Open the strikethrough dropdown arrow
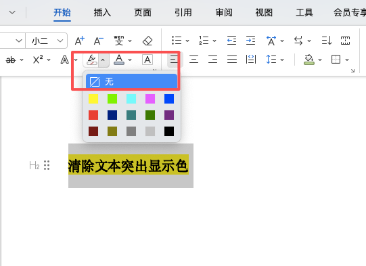This screenshot has width=366, height=266. point(22,60)
